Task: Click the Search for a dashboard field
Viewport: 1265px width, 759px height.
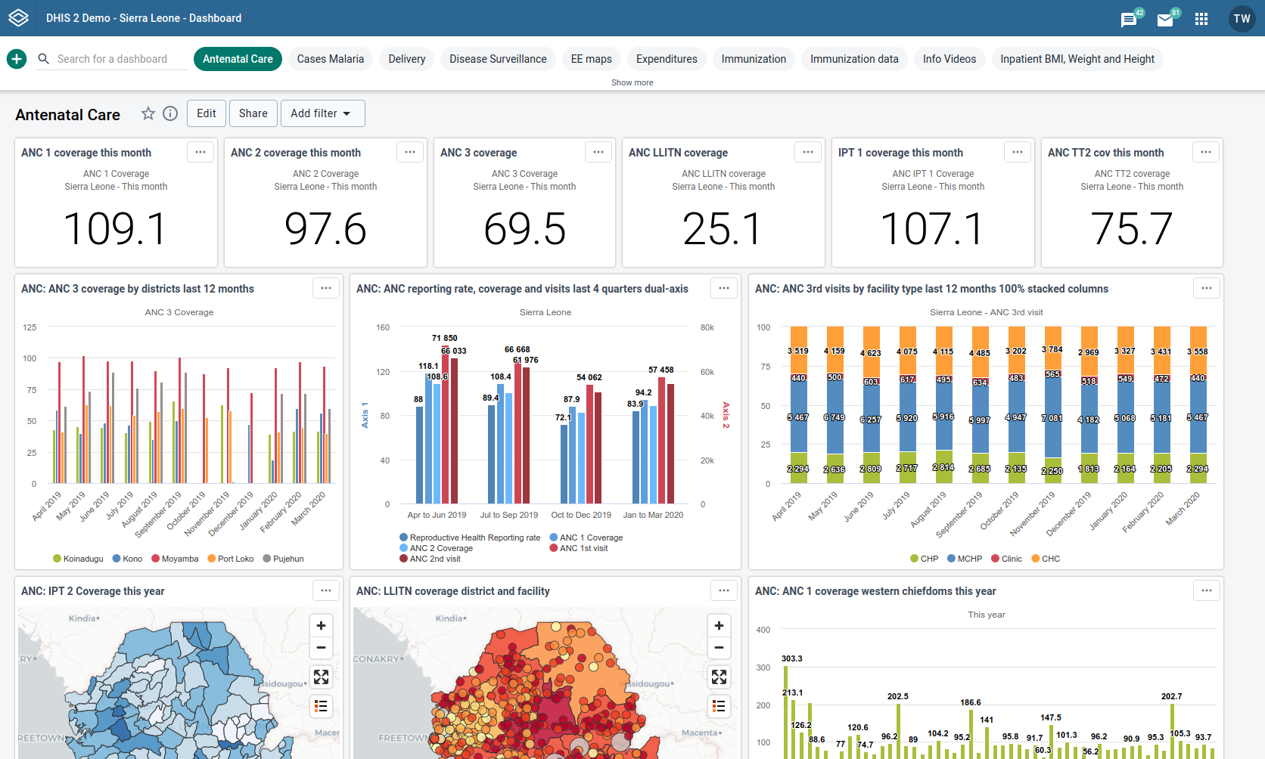Action: [113, 59]
